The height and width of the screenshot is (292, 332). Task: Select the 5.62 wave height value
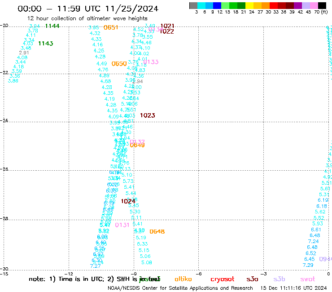click(320, 212)
